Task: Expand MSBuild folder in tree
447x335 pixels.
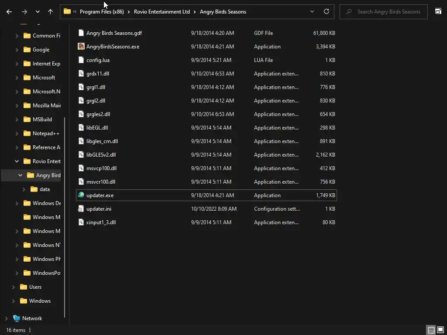Action: point(17,120)
